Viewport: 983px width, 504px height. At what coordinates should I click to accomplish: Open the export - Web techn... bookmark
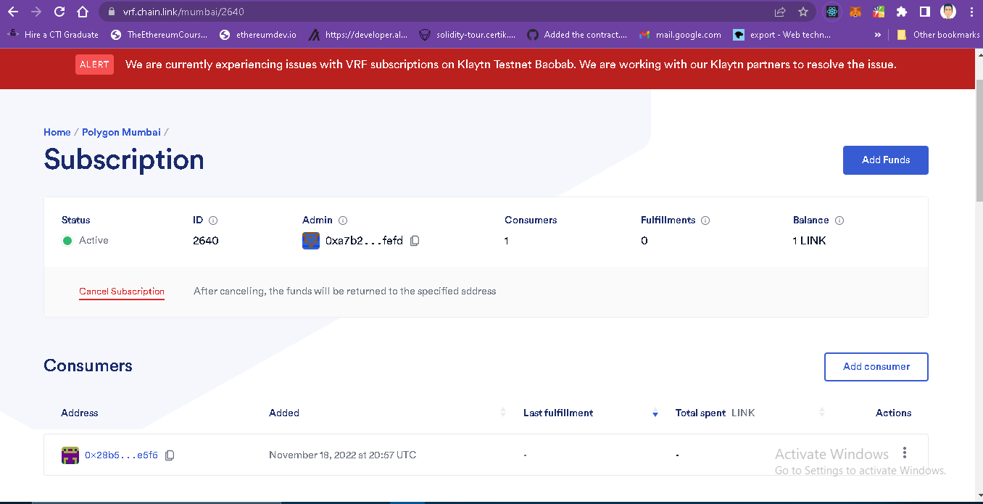point(782,34)
